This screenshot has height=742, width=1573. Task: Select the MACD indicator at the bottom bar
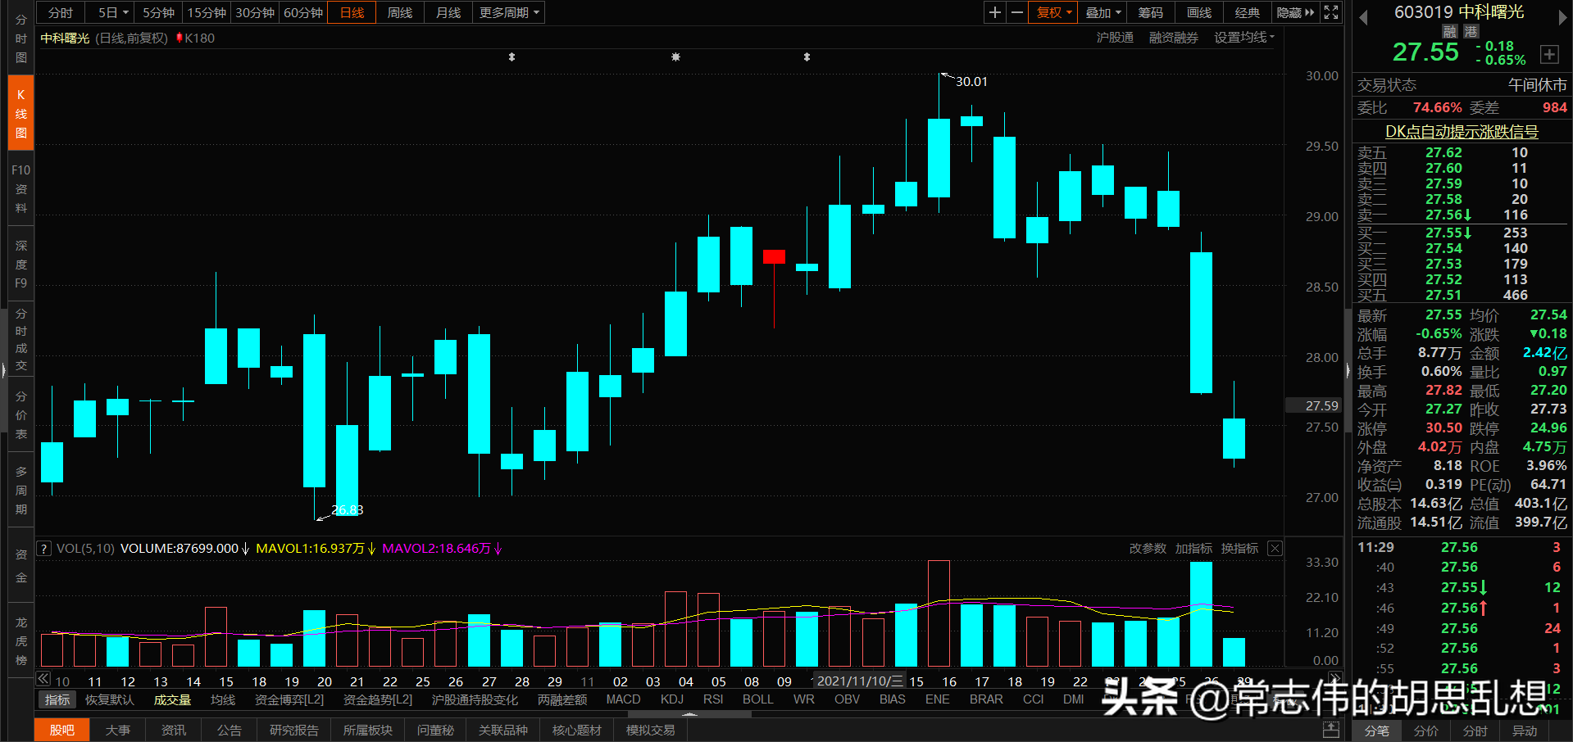coord(622,699)
